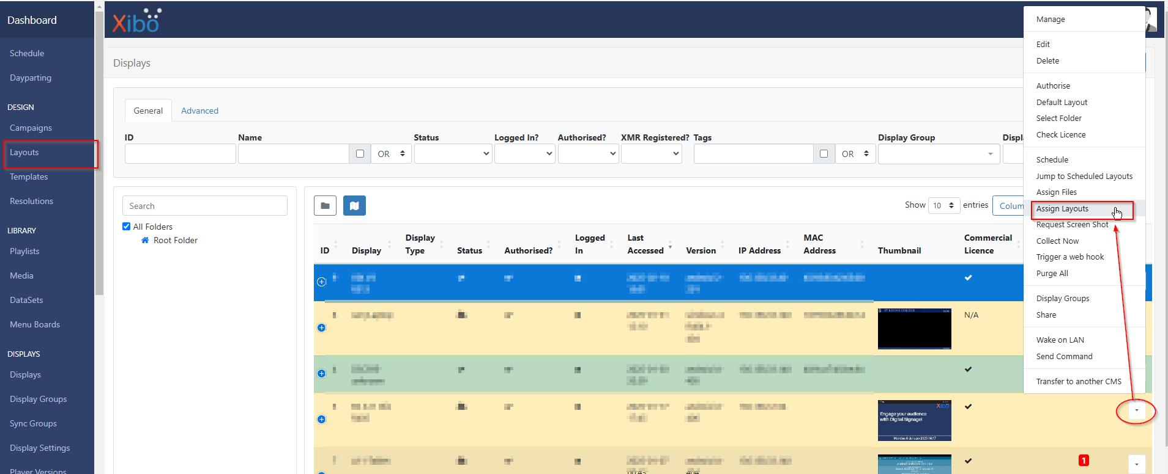Choose Delete in the context menu
Image resolution: width=1168 pixels, height=474 pixels.
tap(1047, 61)
